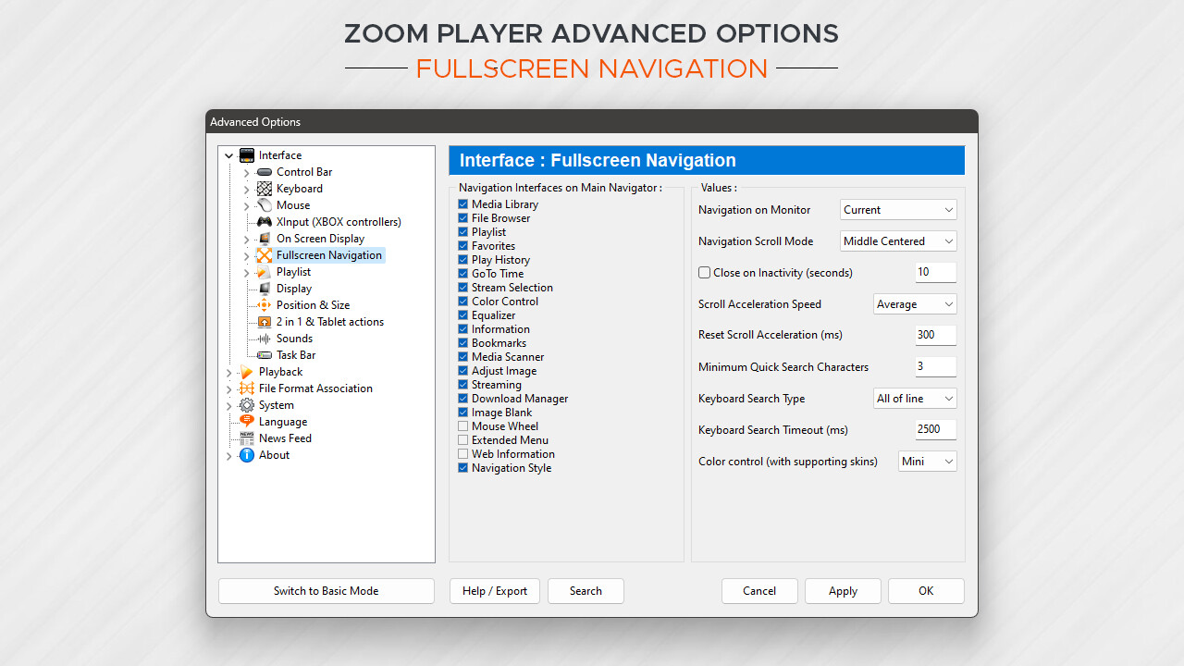Click the Keyboard icon in the tree
Viewport: 1184px width, 666px height.
tap(265, 189)
